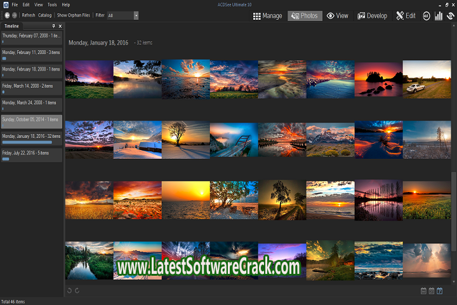The height and width of the screenshot is (305, 457).
Task: Select red poppy field sunset photo
Action: pos(137,200)
